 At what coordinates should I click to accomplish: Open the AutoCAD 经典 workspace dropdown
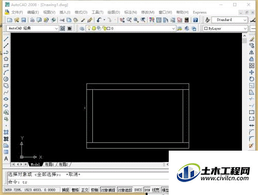point(33,28)
